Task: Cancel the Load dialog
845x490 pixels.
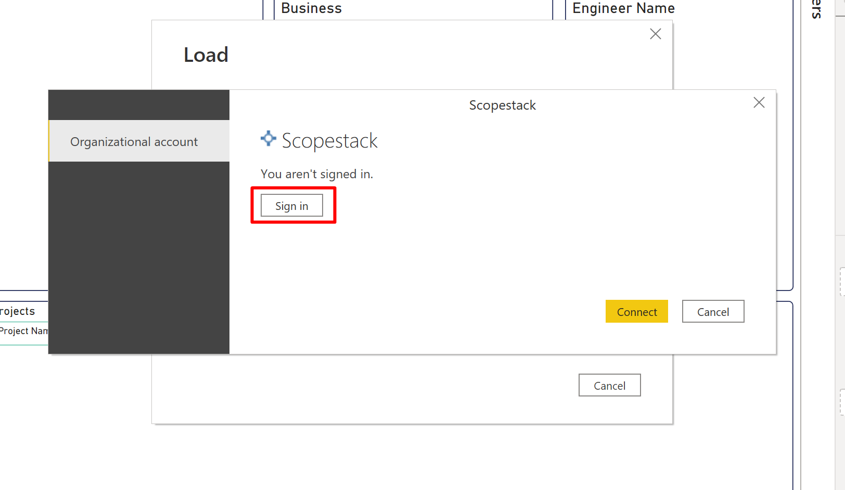Action: tap(609, 386)
